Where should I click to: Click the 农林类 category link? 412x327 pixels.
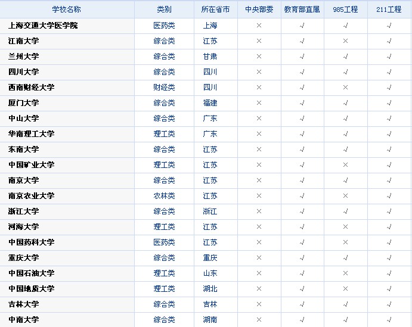[164, 196]
